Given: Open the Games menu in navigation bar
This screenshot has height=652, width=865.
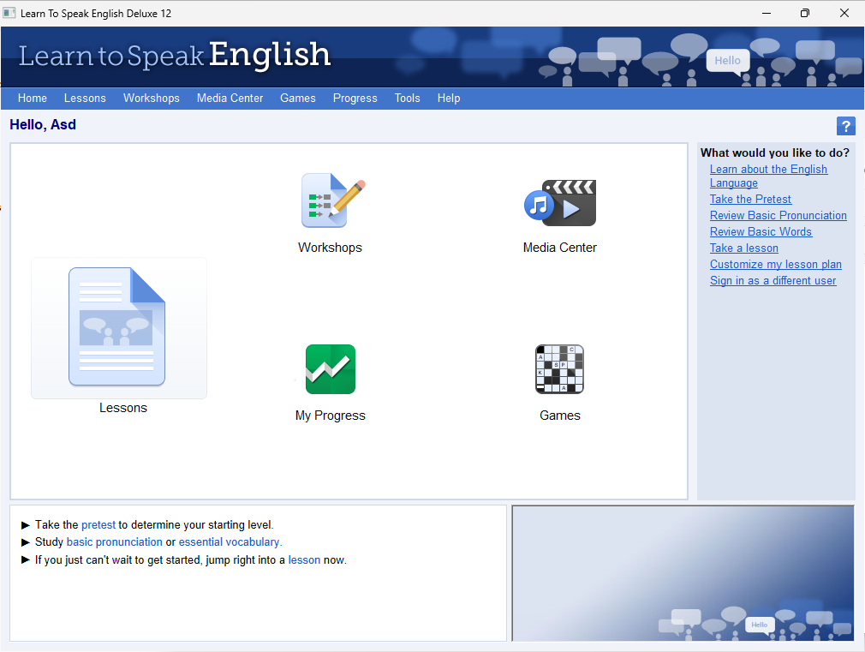Looking at the screenshot, I should (298, 99).
